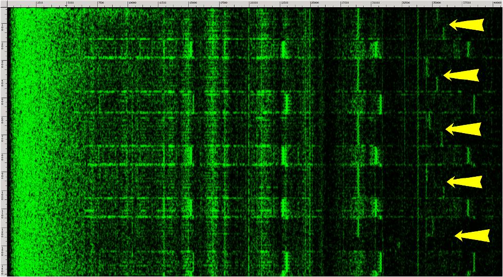Click the 700 mark on left ruler
Image resolution: width=503 pixels, height=277 pixels.
(3, 138)
